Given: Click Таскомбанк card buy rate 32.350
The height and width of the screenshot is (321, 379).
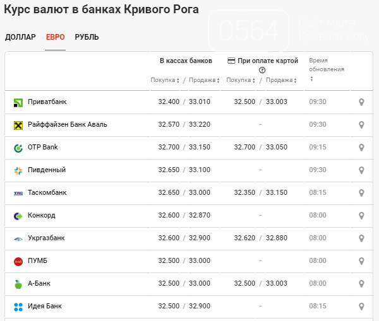Looking at the screenshot, I should (x=244, y=192).
